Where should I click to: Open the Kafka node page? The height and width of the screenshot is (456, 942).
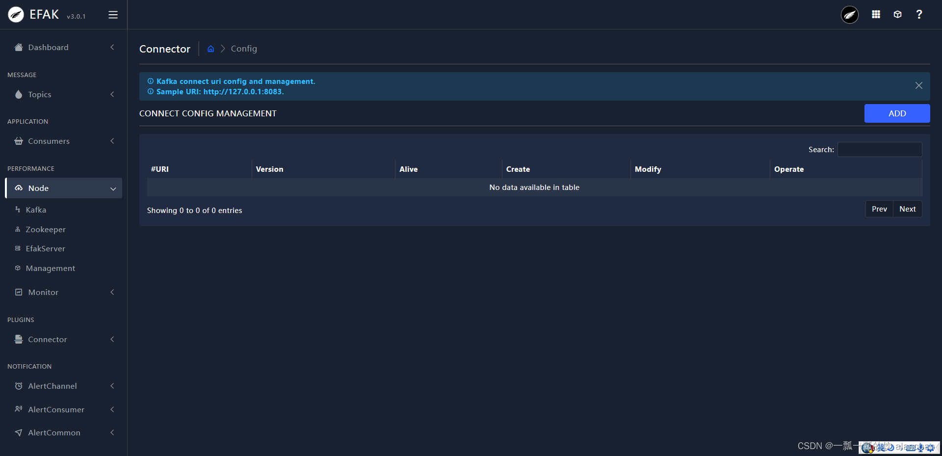[x=36, y=210]
